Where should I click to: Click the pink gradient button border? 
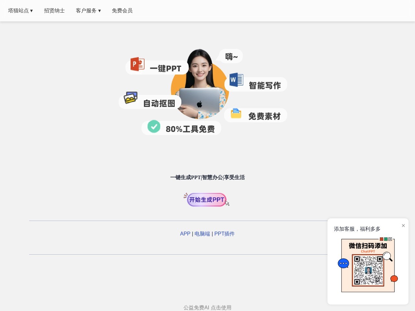pyautogui.click(x=207, y=200)
